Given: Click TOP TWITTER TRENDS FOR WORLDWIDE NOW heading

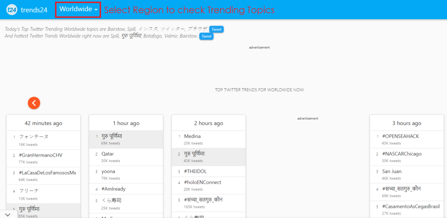Looking at the screenshot, I should pyautogui.click(x=259, y=90).
